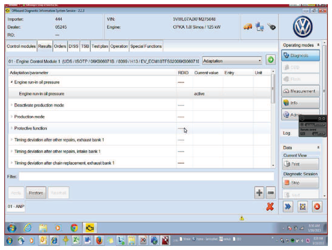The height and width of the screenshot is (250, 332).
Task: Expand the Deactivate production mode row
Action: coord(11,105)
